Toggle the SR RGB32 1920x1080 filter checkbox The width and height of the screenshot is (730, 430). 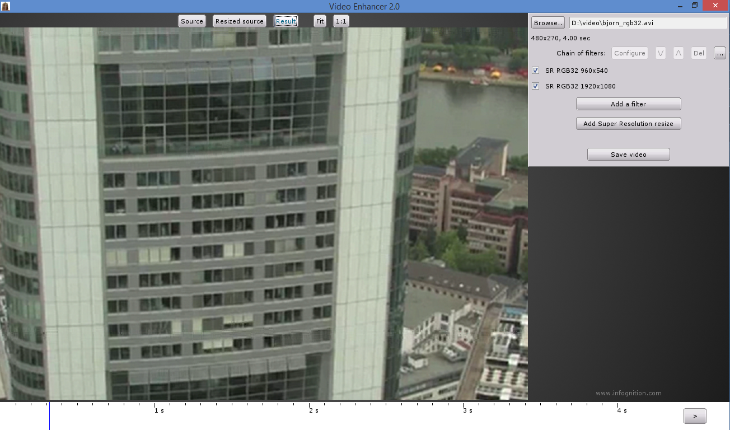click(536, 86)
